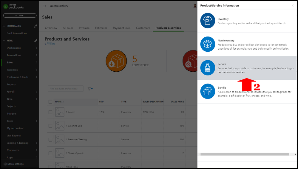Click the 123k SKU cell

[102, 112]
